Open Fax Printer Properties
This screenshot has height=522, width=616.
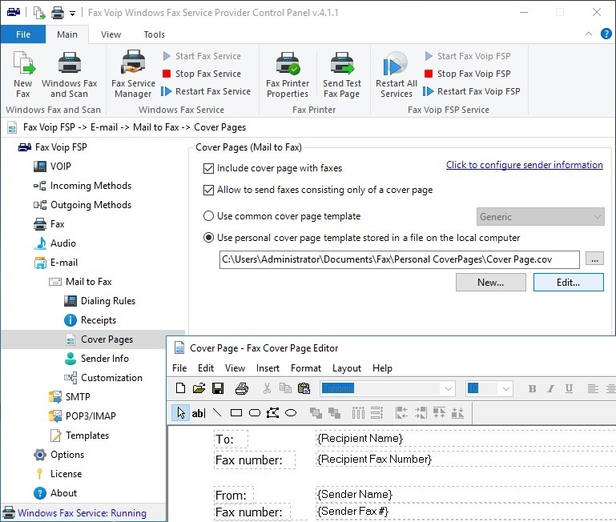288,74
